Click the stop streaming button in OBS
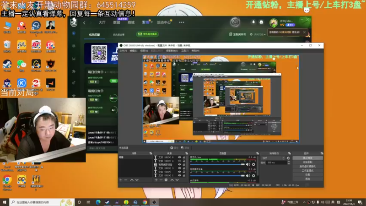 click(x=307, y=158)
